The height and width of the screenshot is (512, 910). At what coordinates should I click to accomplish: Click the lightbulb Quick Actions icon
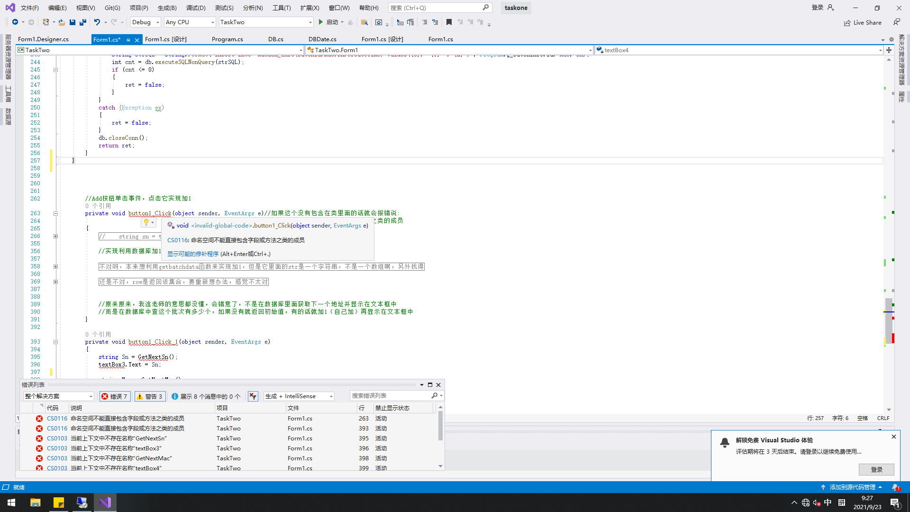[146, 222]
